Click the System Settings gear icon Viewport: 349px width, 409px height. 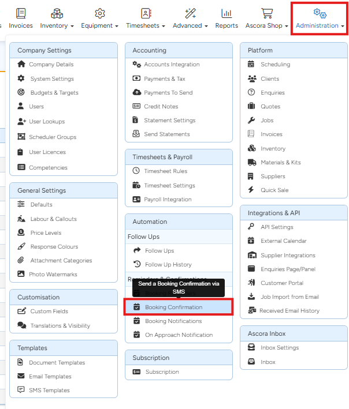click(x=21, y=78)
